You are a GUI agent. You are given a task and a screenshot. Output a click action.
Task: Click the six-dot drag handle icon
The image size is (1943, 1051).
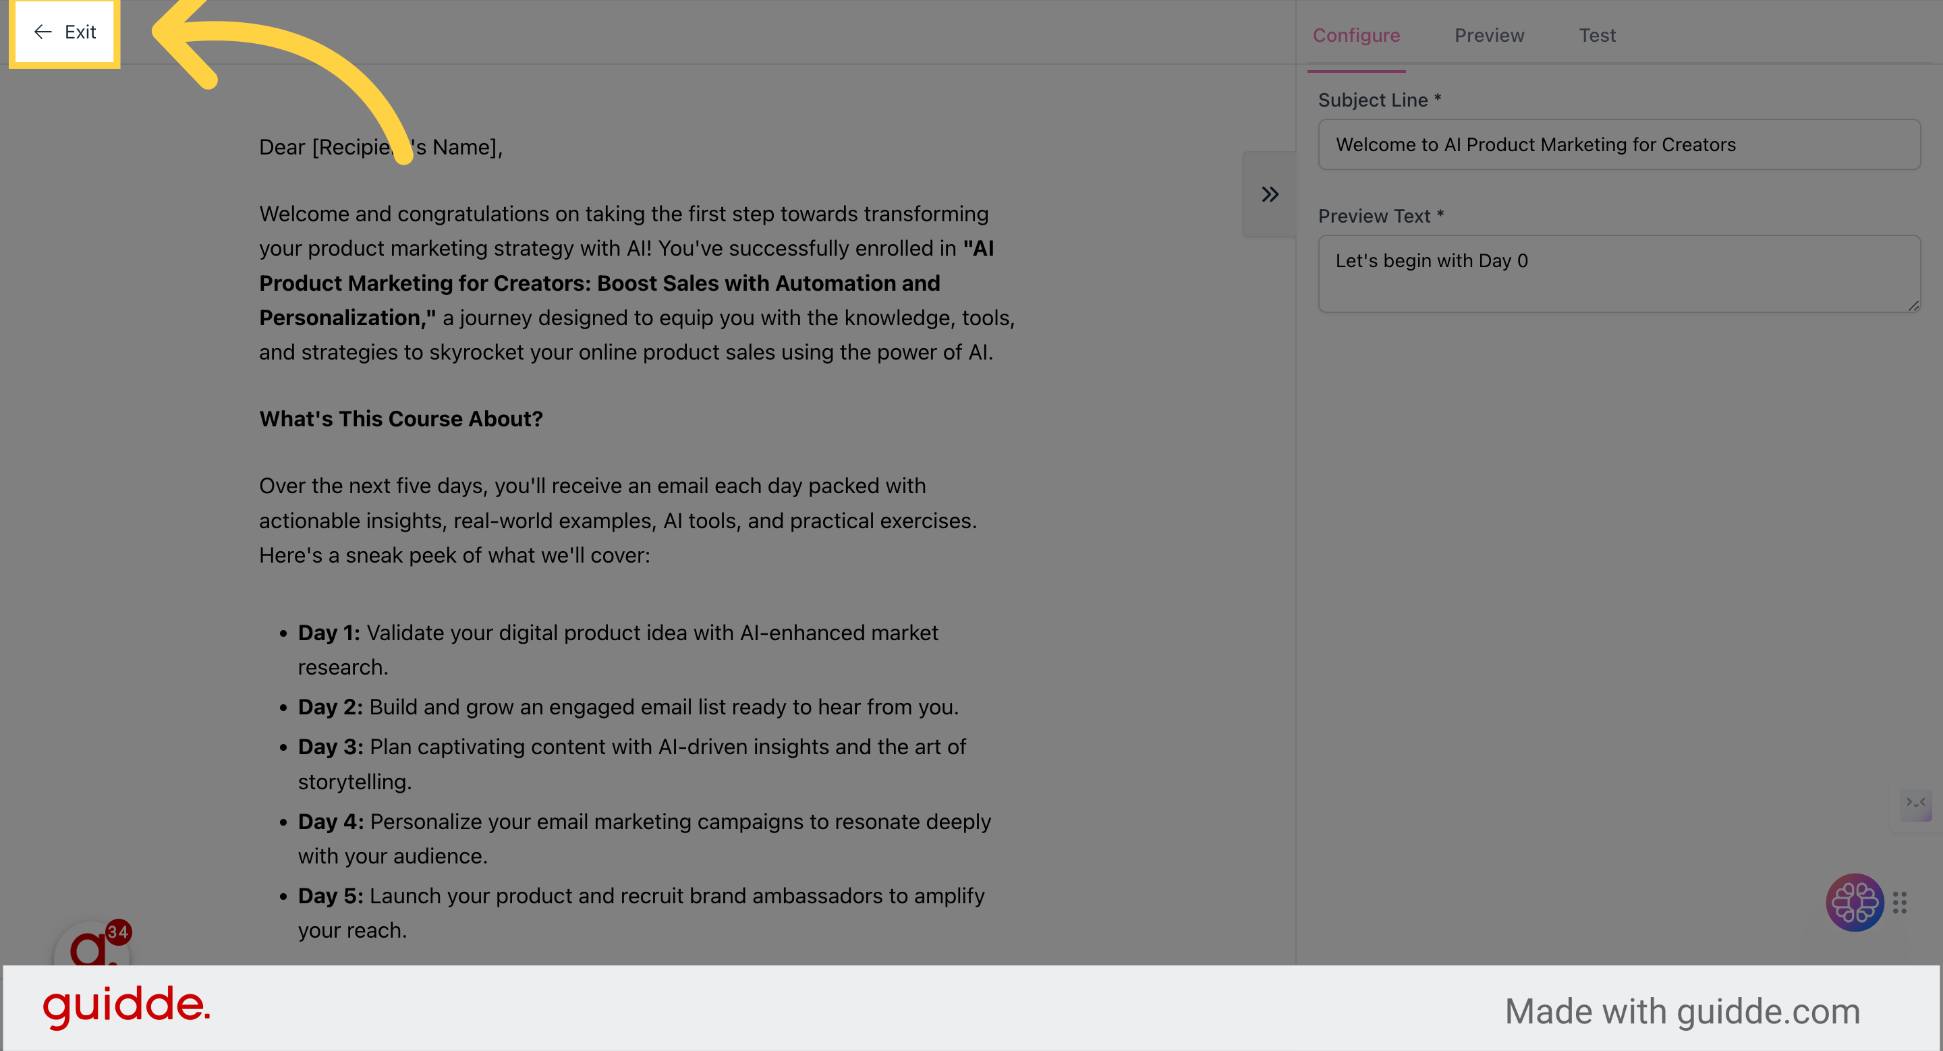click(x=1899, y=903)
